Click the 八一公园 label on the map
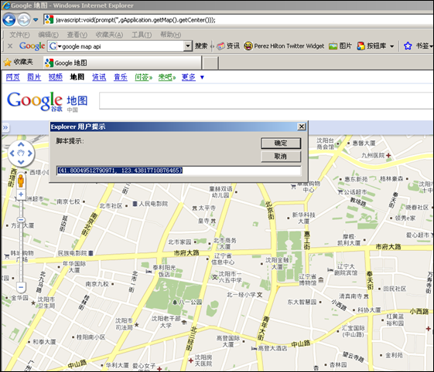The height and width of the screenshot is (372, 434). [x=191, y=302]
